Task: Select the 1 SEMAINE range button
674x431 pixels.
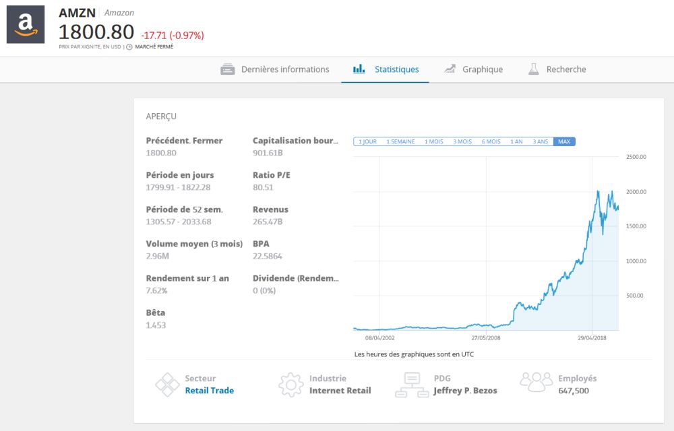Action: [x=400, y=141]
